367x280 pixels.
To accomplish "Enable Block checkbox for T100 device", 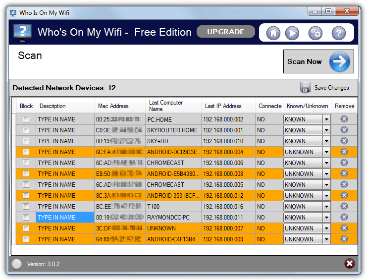I will tap(26, 207).
